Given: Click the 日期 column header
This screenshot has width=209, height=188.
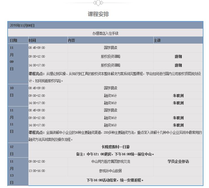Looking at the screenshot, I should [13, 40].
